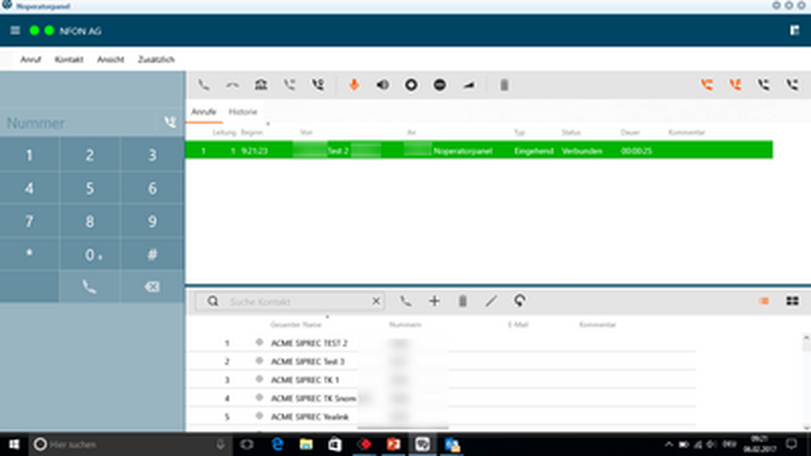This screenshot has height=456, width=811.
Task: Refresh the contact list with sync icon
Action: coord(519,301)
